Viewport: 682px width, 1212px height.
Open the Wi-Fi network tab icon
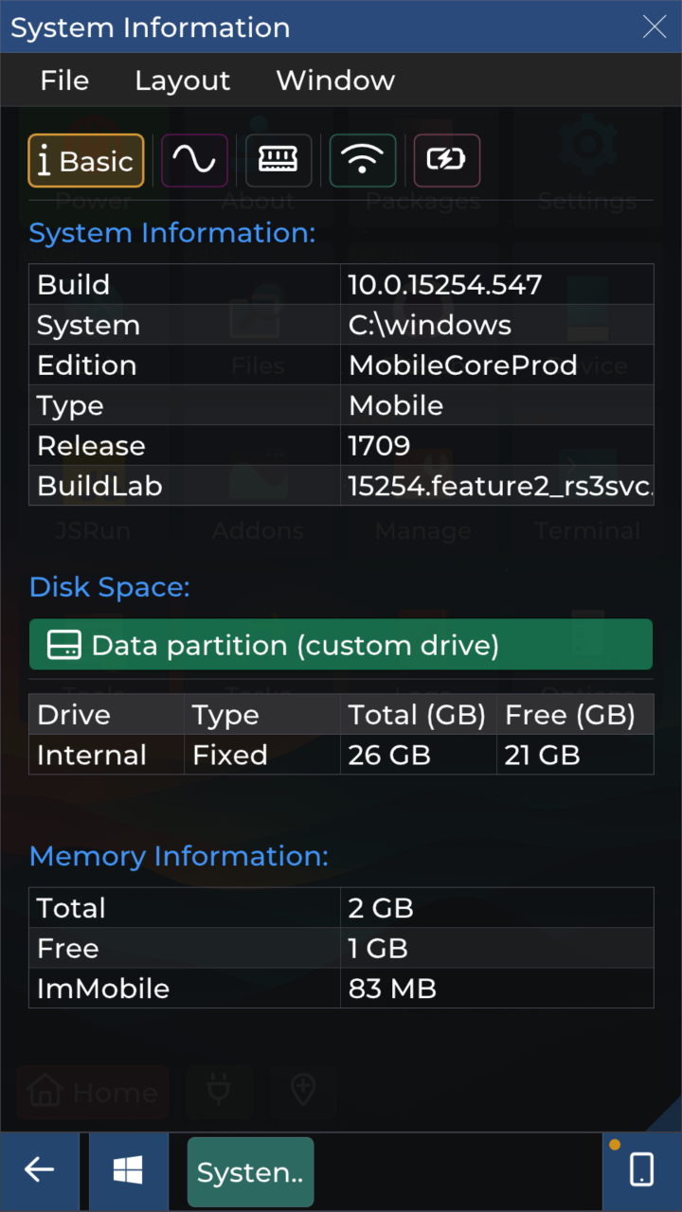click(x=363, y=160)
